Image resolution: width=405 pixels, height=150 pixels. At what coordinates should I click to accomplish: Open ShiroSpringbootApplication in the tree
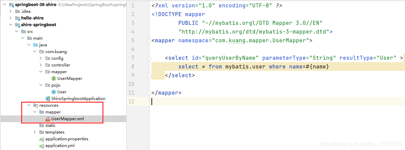78,99
